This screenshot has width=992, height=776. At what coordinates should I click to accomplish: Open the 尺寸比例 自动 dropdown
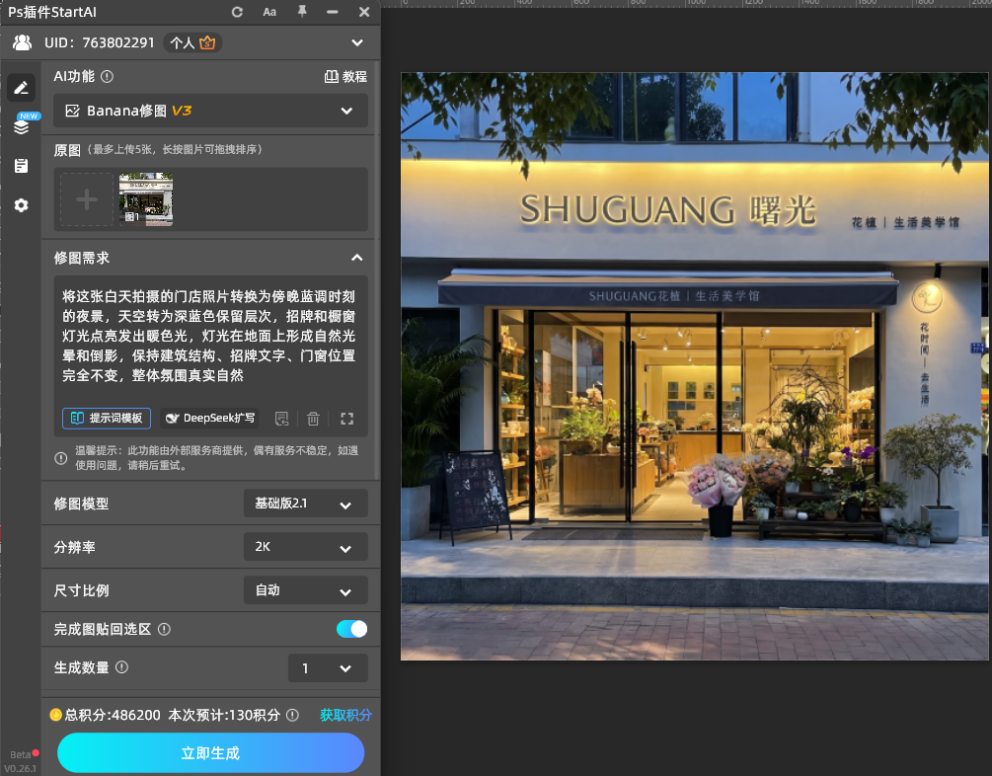[306, 590]
